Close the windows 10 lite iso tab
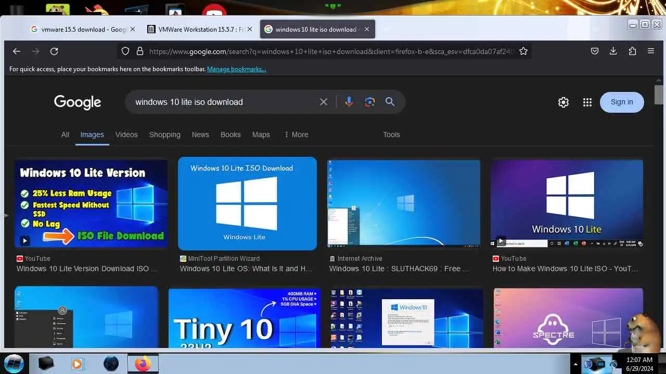The image size is (666, 374). click(367, 29)
